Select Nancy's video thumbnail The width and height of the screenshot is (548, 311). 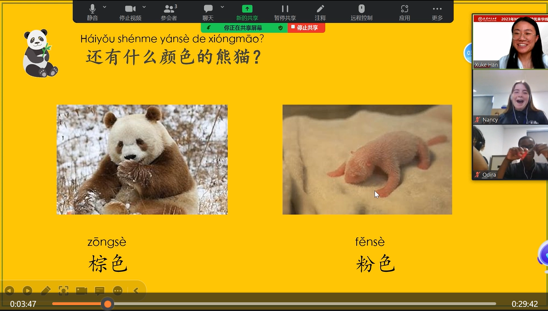pyautogui.click(x=510, y=98)
